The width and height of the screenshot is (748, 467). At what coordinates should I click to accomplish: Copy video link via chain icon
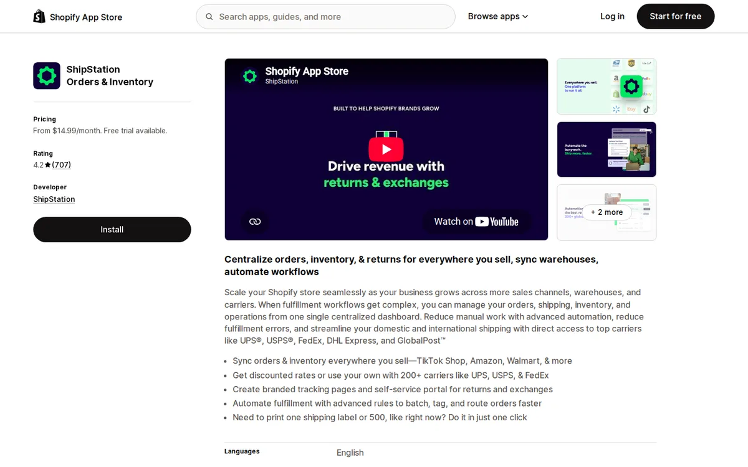(x=255, y=222)
